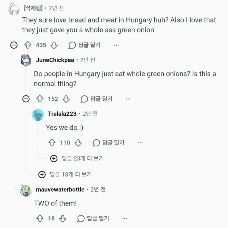Collapse JuneChickpea's comment thread
The width and height of the screenshot is (228, 228).
point(26,99)
